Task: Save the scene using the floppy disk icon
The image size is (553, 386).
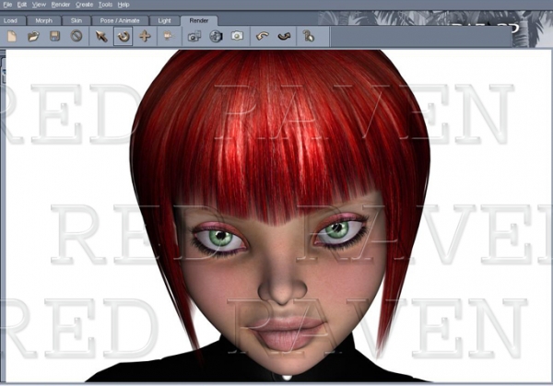Action: pyautogui.click(x=54, y=36)
